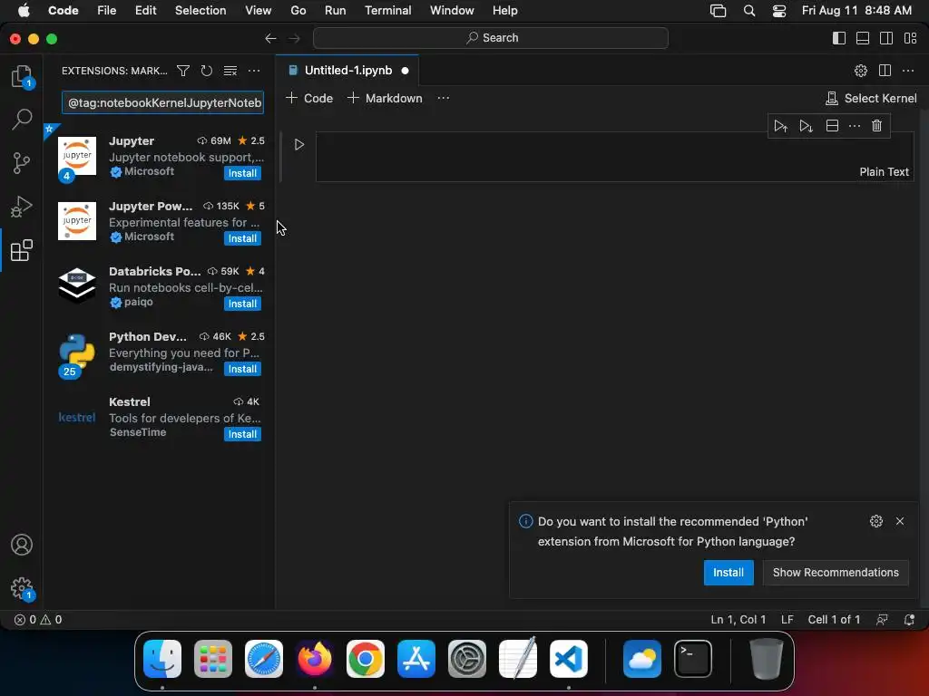Toggle primary side bar visibility
Screen dimensions: 929x696
(839, 38)
